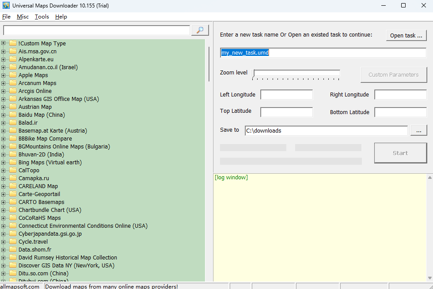Image resolution: width=433 pixels, height=289 pixels.
Task: Expand the !Custom Map Type node
Action: pyautogui.click(x=3, y=43)
